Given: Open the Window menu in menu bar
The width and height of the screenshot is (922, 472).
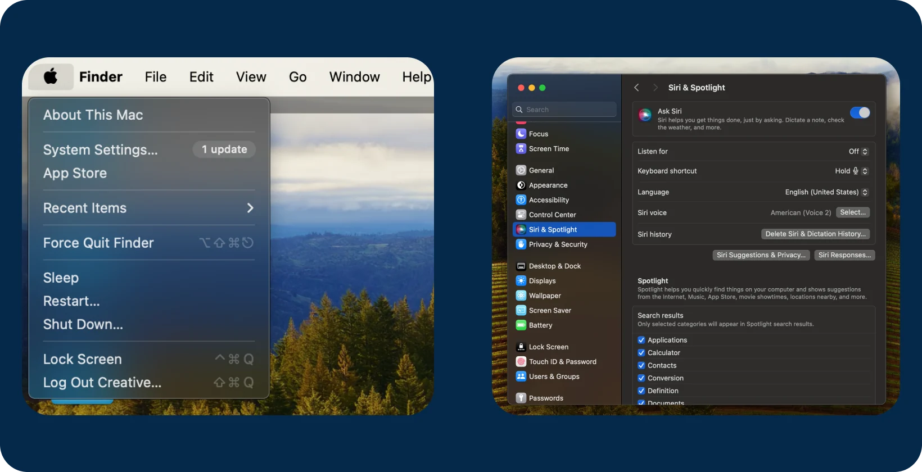Looking at the screenshot, I should pos(355,77).
